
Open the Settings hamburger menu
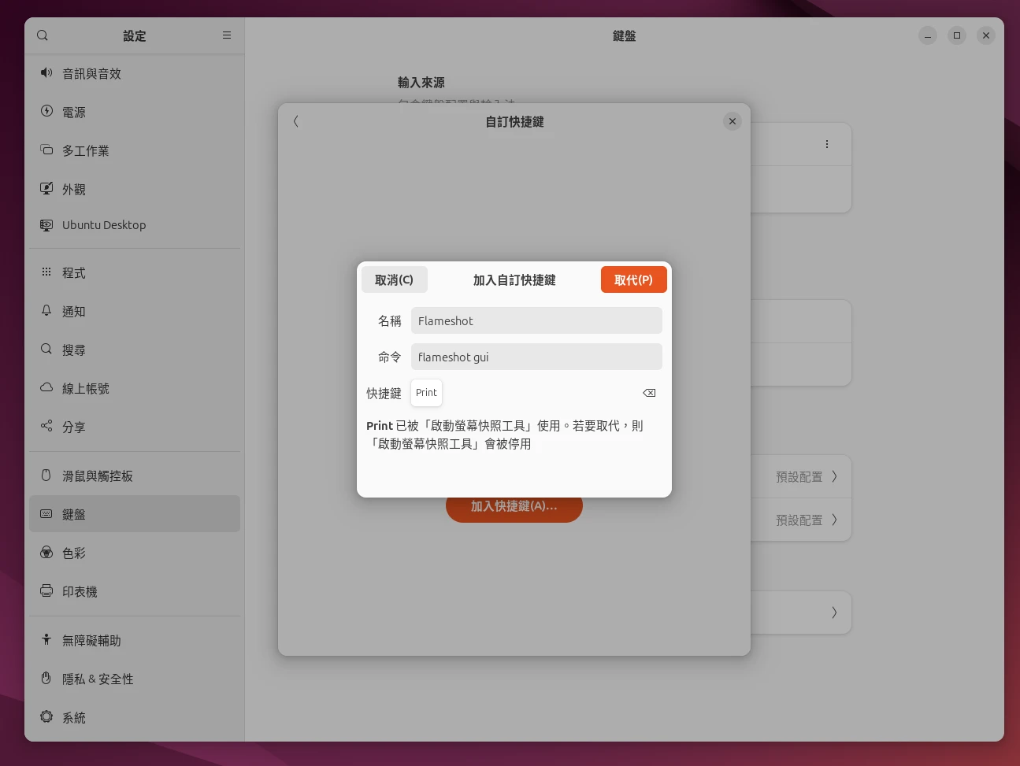[x=227, y=35]
